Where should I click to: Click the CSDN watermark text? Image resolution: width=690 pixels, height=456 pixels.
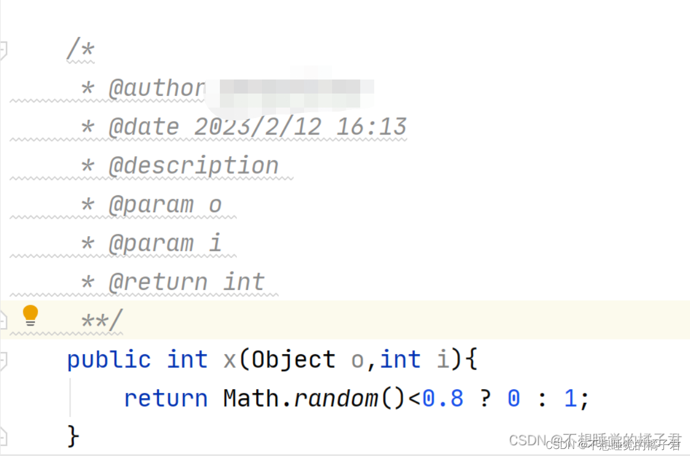click(595, 441)
